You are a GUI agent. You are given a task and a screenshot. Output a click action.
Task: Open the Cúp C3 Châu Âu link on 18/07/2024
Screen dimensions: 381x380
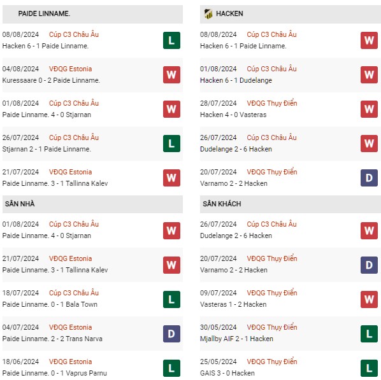74,293
